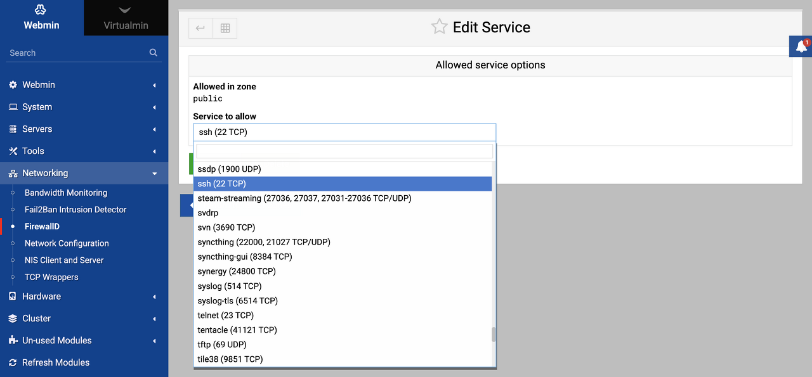Click the Refresh Modules circular arrows icon
812x377 pixels.
tap(13, 362)
